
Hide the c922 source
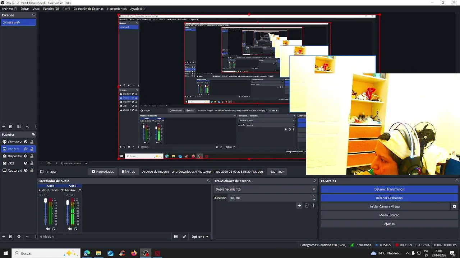(26, 163)
